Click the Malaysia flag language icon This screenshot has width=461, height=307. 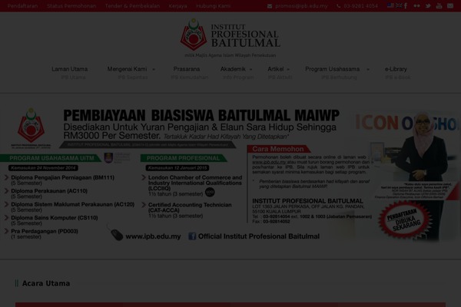point(390,5)
